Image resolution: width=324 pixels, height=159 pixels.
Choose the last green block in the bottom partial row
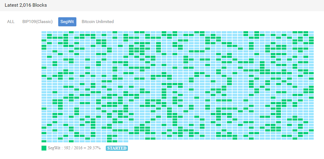[x=115, y=141]
